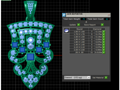120x90 pixels.
Task: Click the Total Gem Weight value .72
Action: click(x=83, y=19)
